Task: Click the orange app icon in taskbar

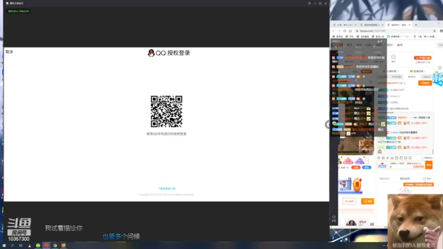Action: (63, 246)
